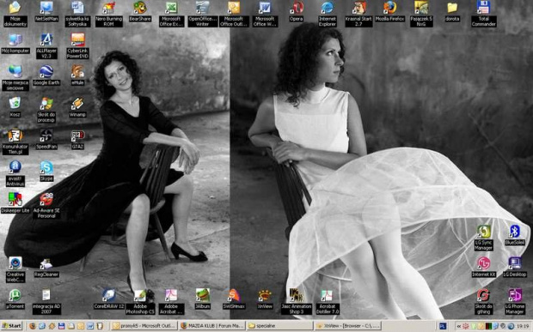Screen dimensions: 533x332
Task: Click the Start button on the taskbar
Action: pyautogui.click(x=11, y=326)
